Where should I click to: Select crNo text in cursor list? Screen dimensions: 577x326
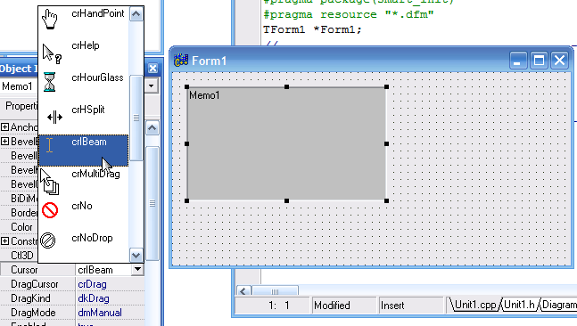click(82, 206)
